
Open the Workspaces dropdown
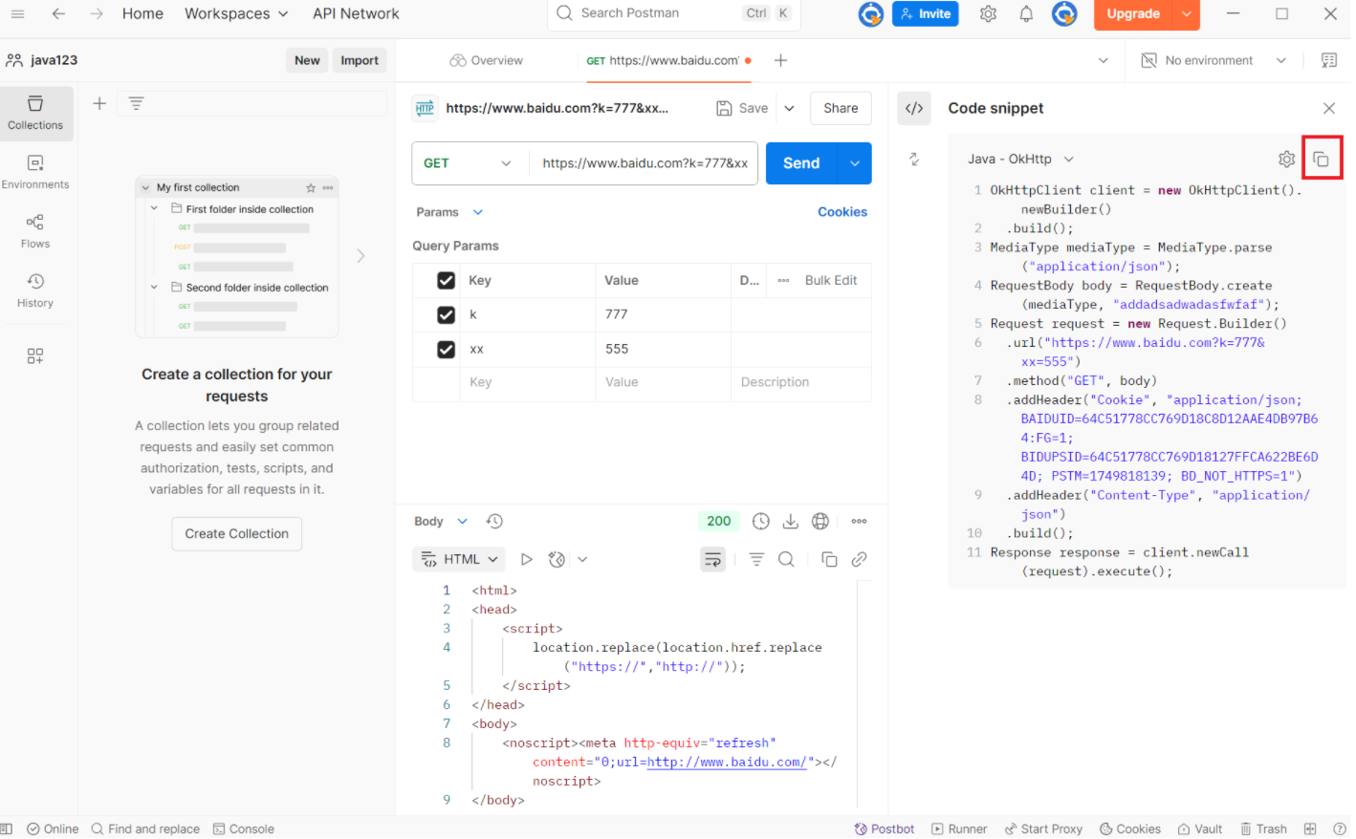236,13
